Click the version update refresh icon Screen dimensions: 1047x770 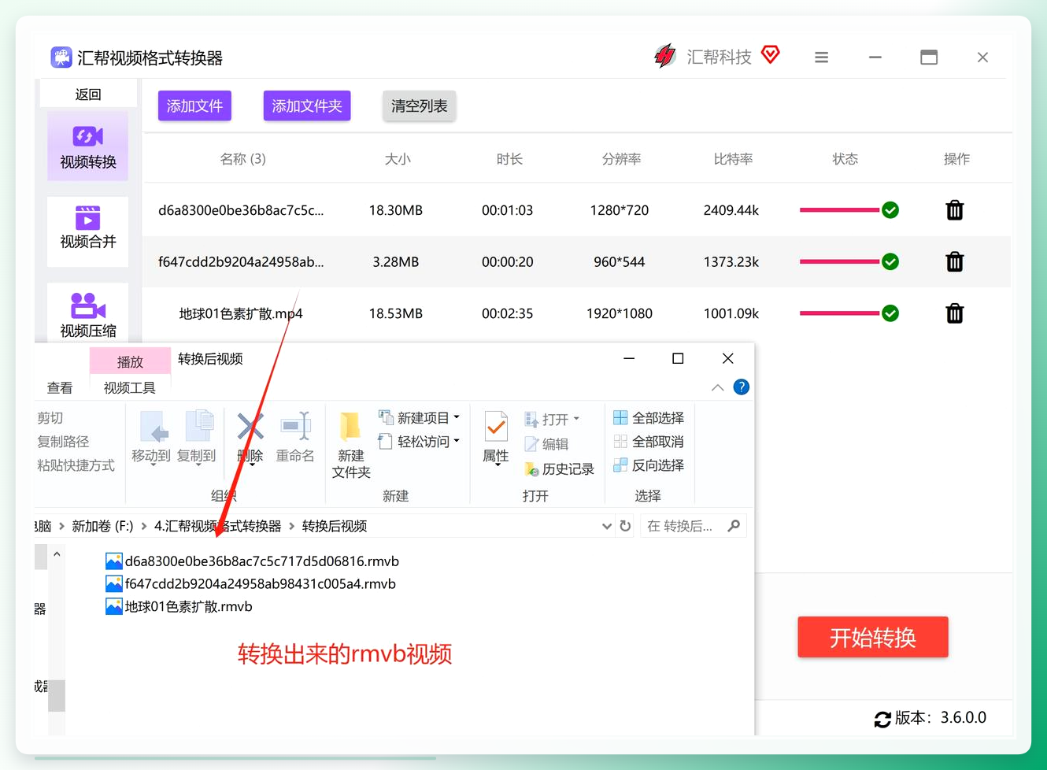click(882, 719)
